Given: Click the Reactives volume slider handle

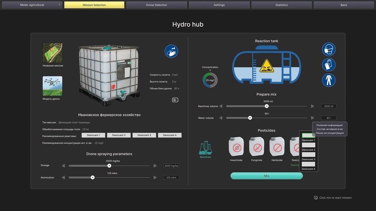Looking at the screenshot, I should [267, 106].
